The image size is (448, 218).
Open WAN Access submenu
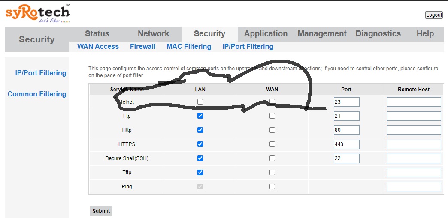point(98,47)
